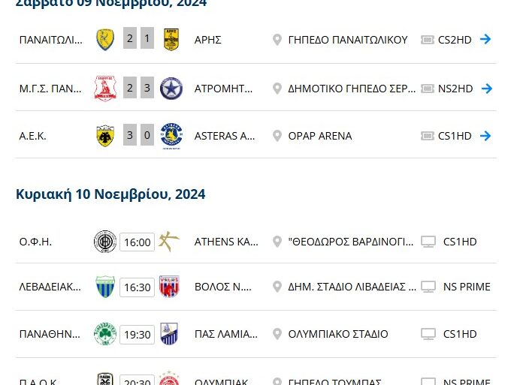Screen dimensions: 511x385
Task: Click the 16:00 kickoff time for ΟΦΗ
Action: point(137,242)
